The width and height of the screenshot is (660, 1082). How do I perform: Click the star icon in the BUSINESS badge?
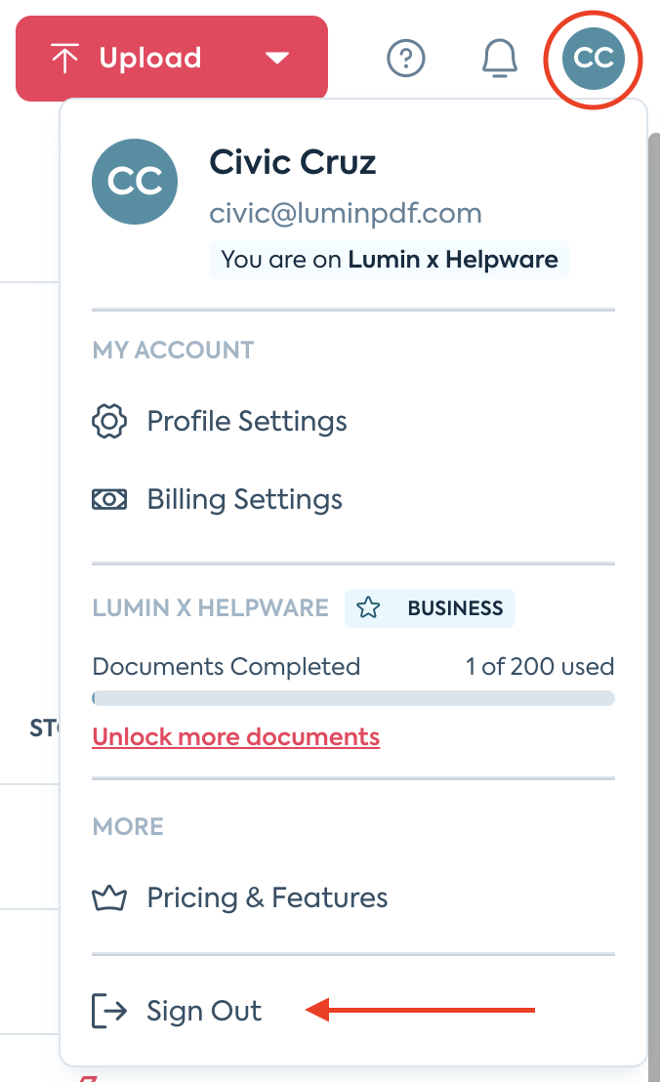[x=369, y=607]
